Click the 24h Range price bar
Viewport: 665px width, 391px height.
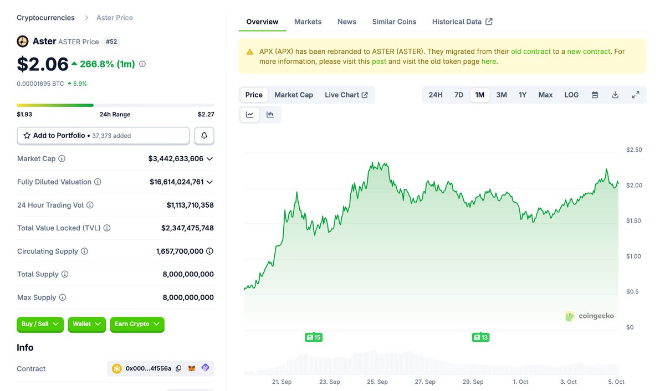115,105
